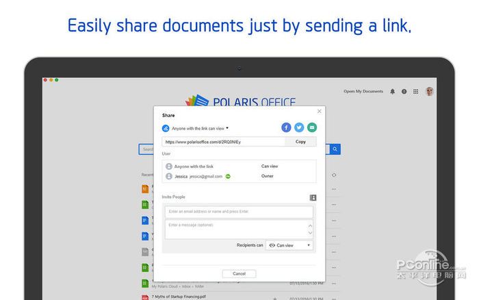This screenshot has width=479, height=300.
Task: Click 'Open My Documents' link
Action: pos(363,91)
